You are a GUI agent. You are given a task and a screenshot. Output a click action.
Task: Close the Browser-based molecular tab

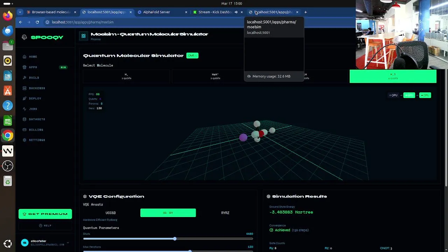pyautogui.click(x=75, y=12)
